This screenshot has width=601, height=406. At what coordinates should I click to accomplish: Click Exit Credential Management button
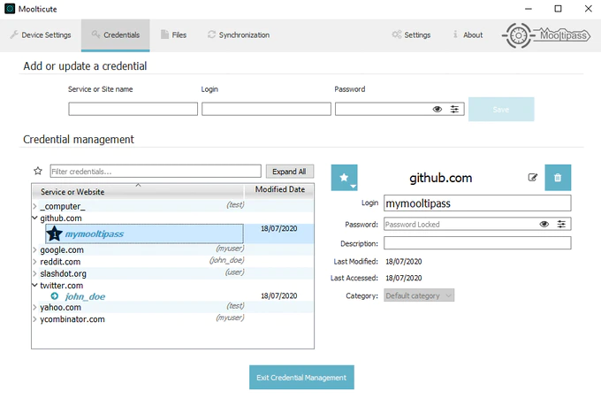pos(301,378)
